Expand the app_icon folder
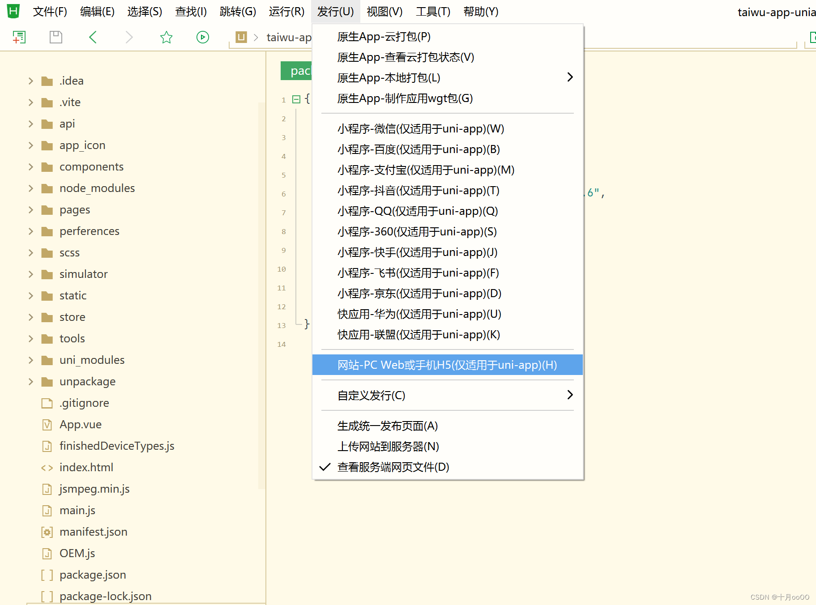Image resolution: width=816 pixels, height=605 pixels. pos(31,145)
